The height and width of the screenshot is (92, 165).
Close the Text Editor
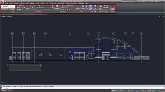pos(112,7)
